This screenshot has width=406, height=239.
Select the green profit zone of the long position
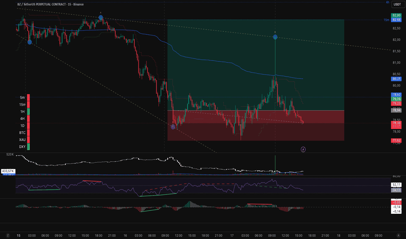(256, 65)
